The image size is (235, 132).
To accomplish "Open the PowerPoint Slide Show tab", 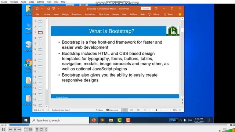I will click(104, 14).
